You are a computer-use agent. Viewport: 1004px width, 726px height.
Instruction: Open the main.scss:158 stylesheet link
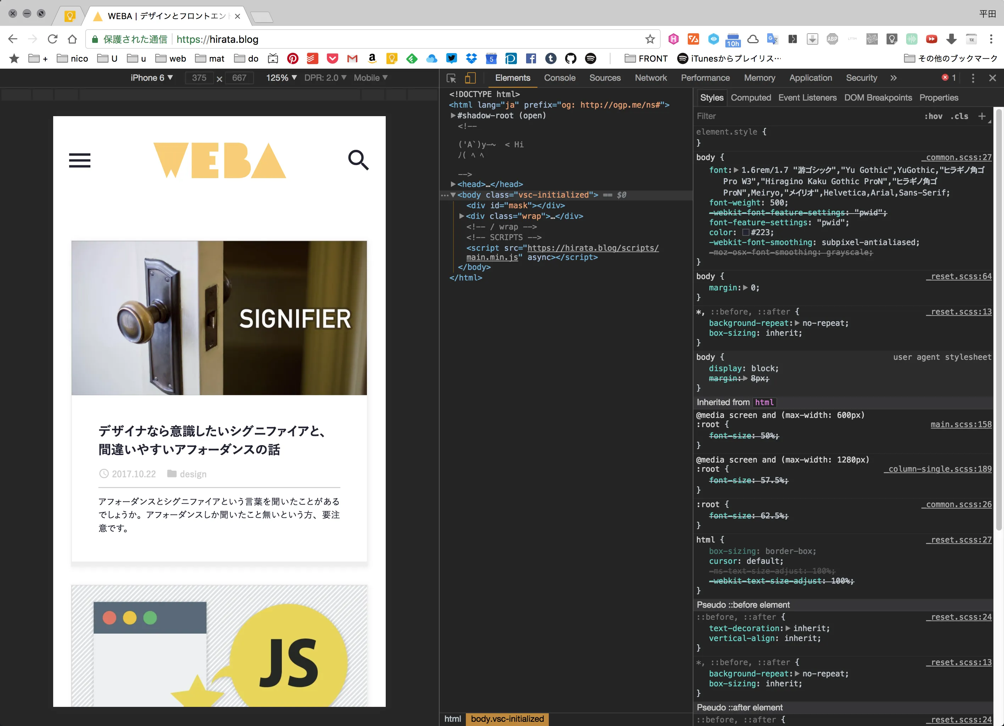click(x=961, y=425)
